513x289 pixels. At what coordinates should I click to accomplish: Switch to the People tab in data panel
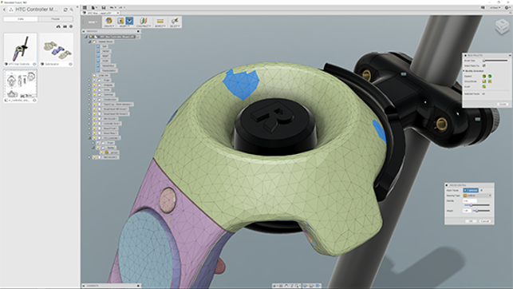point(56,19)
